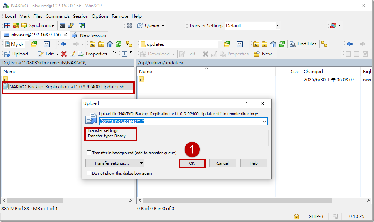Check Do not show this dialog box again
374x222 pixels.
pos(89,173)
